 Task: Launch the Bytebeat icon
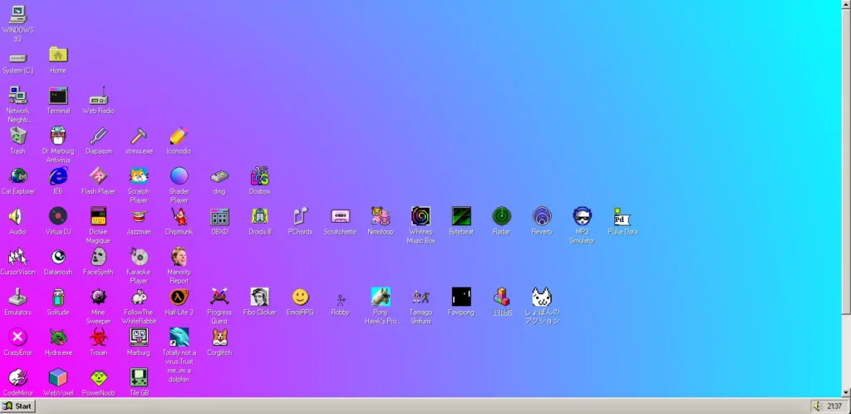click(461, 216)
